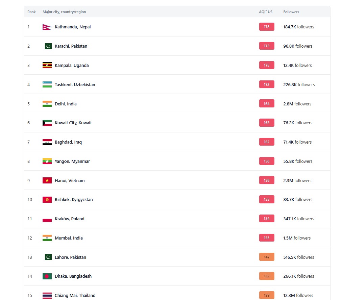Click the Kyrgyzstan flag next to Bishkek

point(47,200)
